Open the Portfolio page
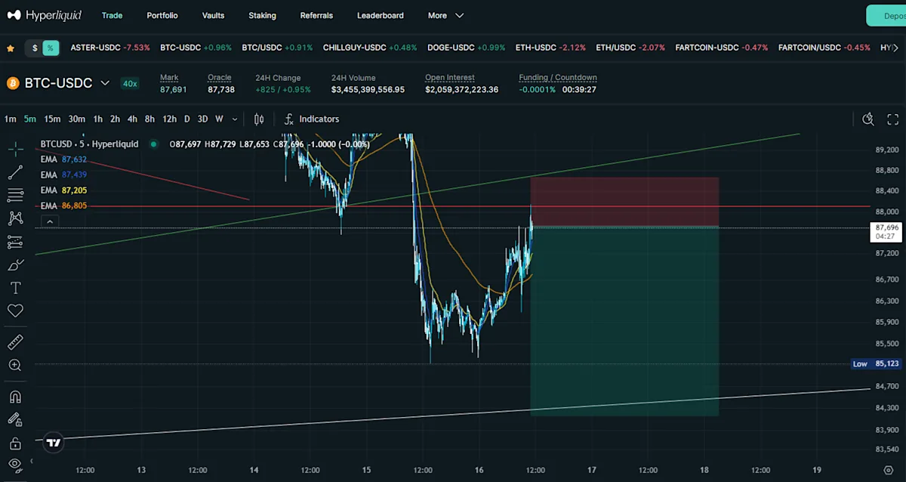This screenshot has width=906, height=482. click(x=162, y=15)
